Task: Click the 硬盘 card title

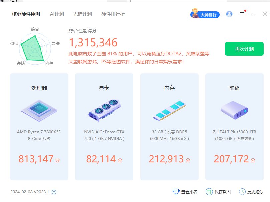Action: tap(234, 88)
